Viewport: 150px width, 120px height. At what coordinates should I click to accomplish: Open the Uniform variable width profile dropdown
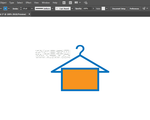pos(52,8)
